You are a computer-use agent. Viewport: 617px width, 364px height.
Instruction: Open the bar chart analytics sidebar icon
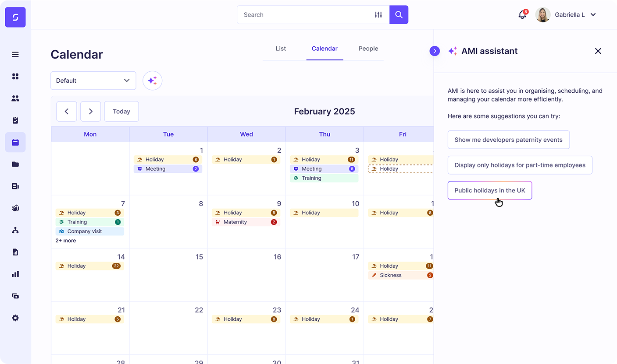(15, 274)
